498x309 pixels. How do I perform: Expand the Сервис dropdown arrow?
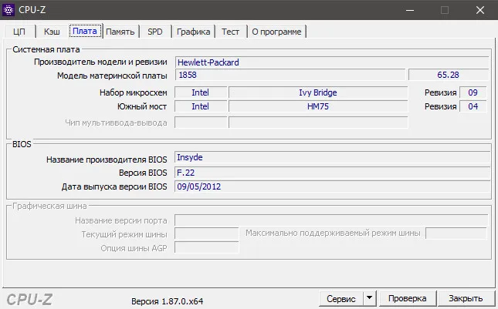369,298
